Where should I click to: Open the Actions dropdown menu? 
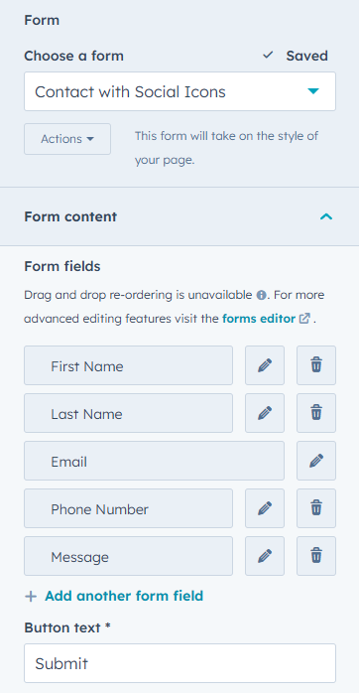[67, 139]
